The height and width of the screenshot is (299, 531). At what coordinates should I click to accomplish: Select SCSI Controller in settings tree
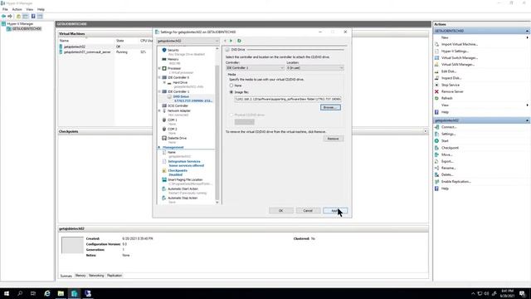pos(178,105)
